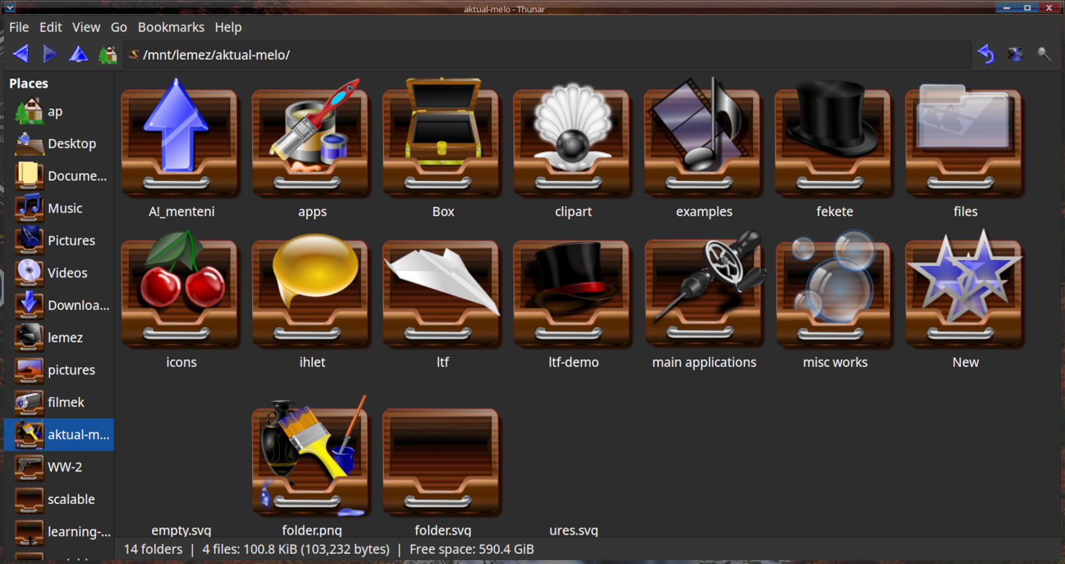Select the folder.png file thumbnail

click(311, 456)
